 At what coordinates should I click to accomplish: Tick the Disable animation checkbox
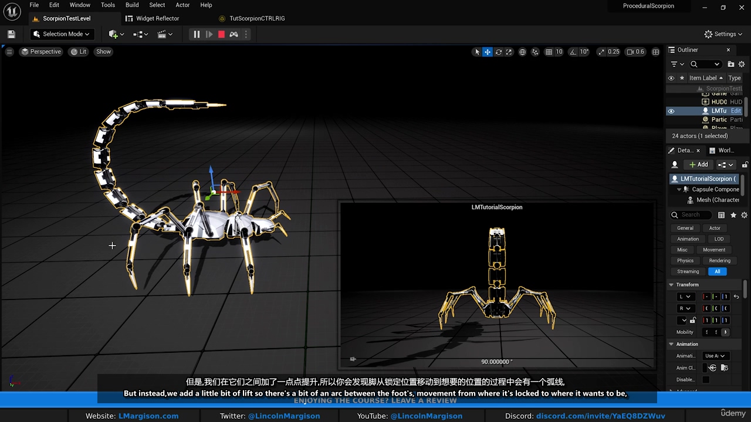click(x=706, y=380)
